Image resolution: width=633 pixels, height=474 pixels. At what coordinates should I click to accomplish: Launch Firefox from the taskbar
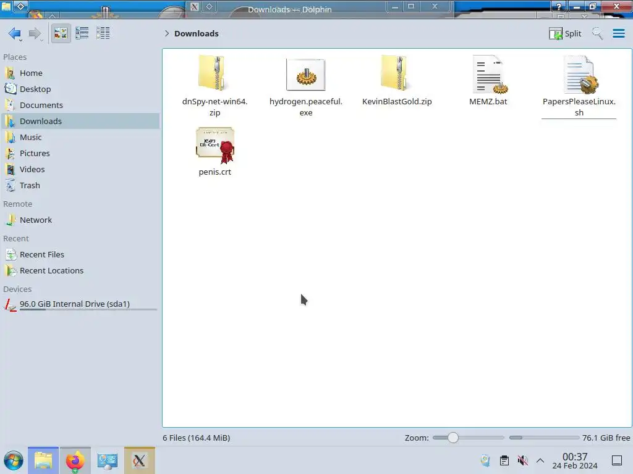point(75,460)
